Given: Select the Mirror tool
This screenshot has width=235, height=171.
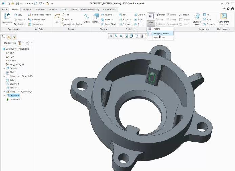Looking at the screenshot, I should pyautogui.click(x=160, y=15).
